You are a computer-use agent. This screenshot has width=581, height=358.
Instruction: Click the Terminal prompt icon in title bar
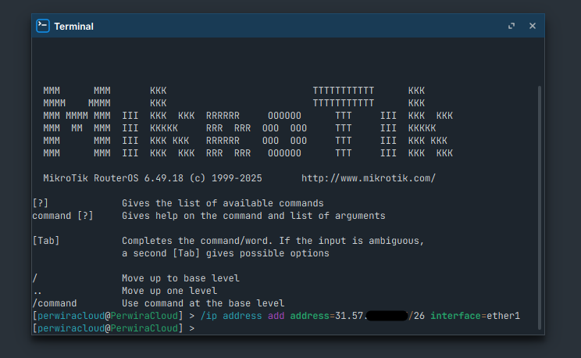[43, 26]
